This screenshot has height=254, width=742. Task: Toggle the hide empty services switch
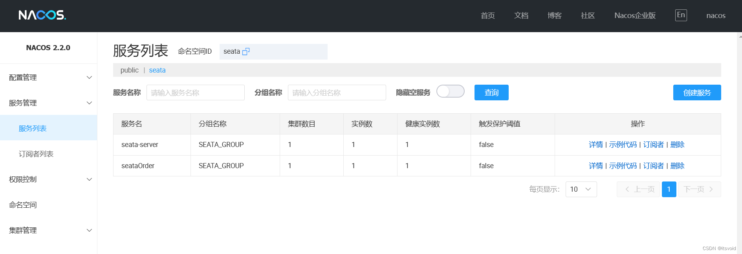[x=450, y=91]
